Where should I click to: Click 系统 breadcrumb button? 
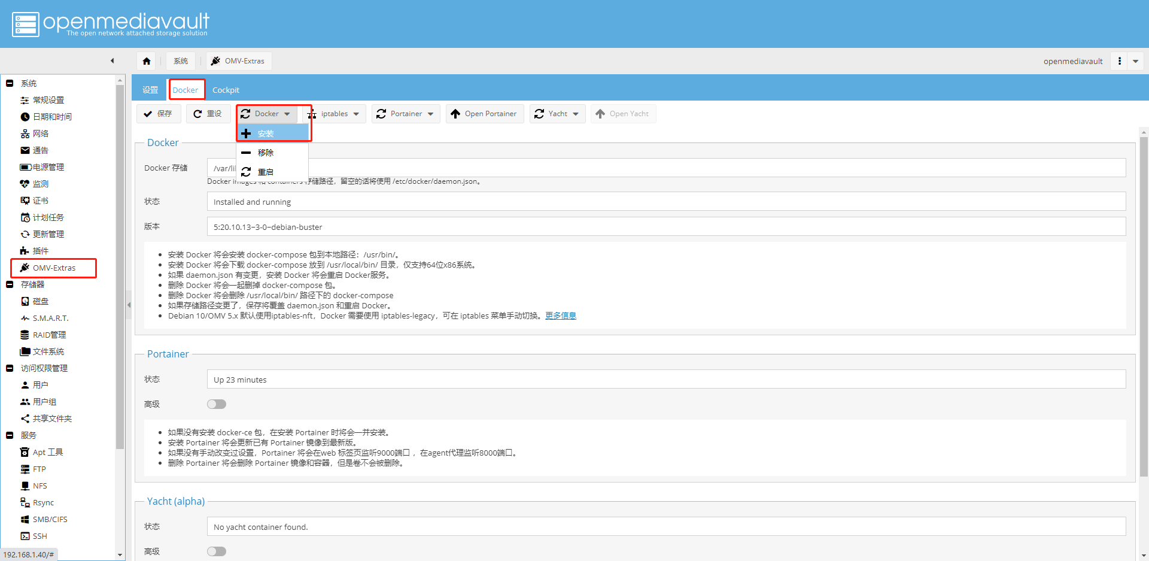pyautogui.click(x=181, y=61)
